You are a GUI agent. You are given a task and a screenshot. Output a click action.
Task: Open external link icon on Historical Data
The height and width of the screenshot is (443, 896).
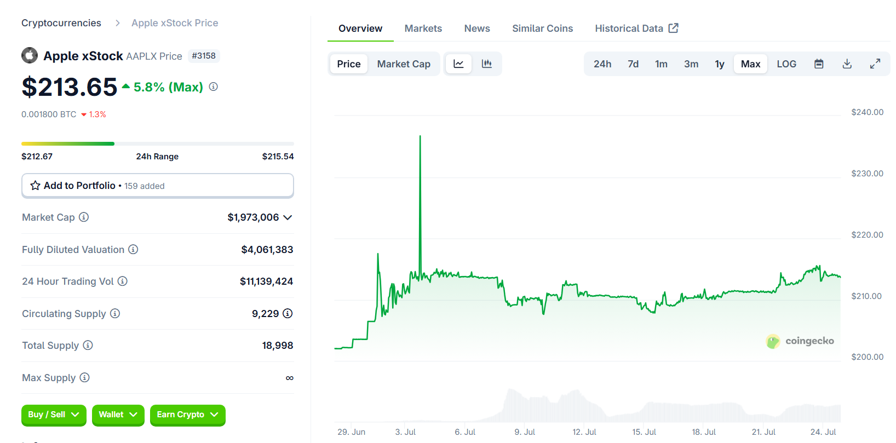click(x=674, y=28)
